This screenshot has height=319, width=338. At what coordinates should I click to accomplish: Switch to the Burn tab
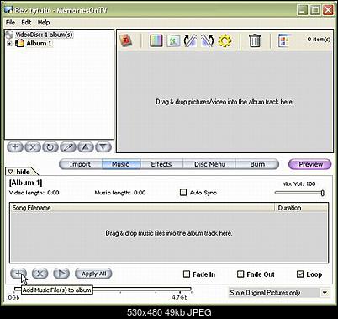click(x=257, y=164)
